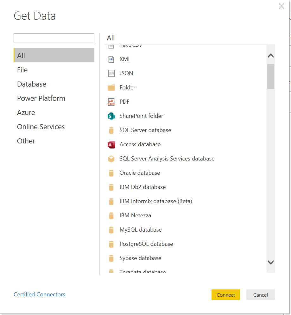Click the IBM Informix database icon
Viewport: 291px width, 315px height.
click(111, 202)
